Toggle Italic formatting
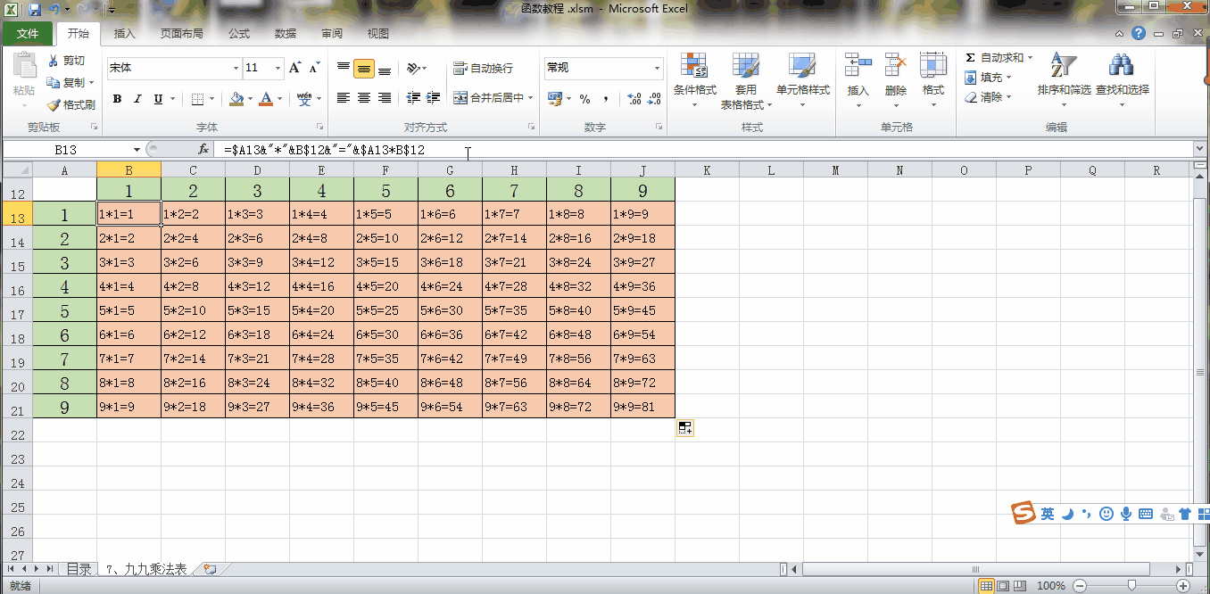Image resolution: width=1210 pixels, height=594 pixels. click(x=137, y=99)
